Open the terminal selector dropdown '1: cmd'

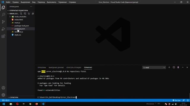[x=154, y=67]
